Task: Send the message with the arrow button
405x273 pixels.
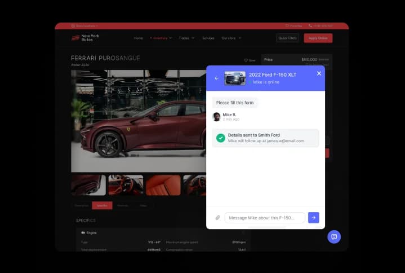Action: click(314, 218)
